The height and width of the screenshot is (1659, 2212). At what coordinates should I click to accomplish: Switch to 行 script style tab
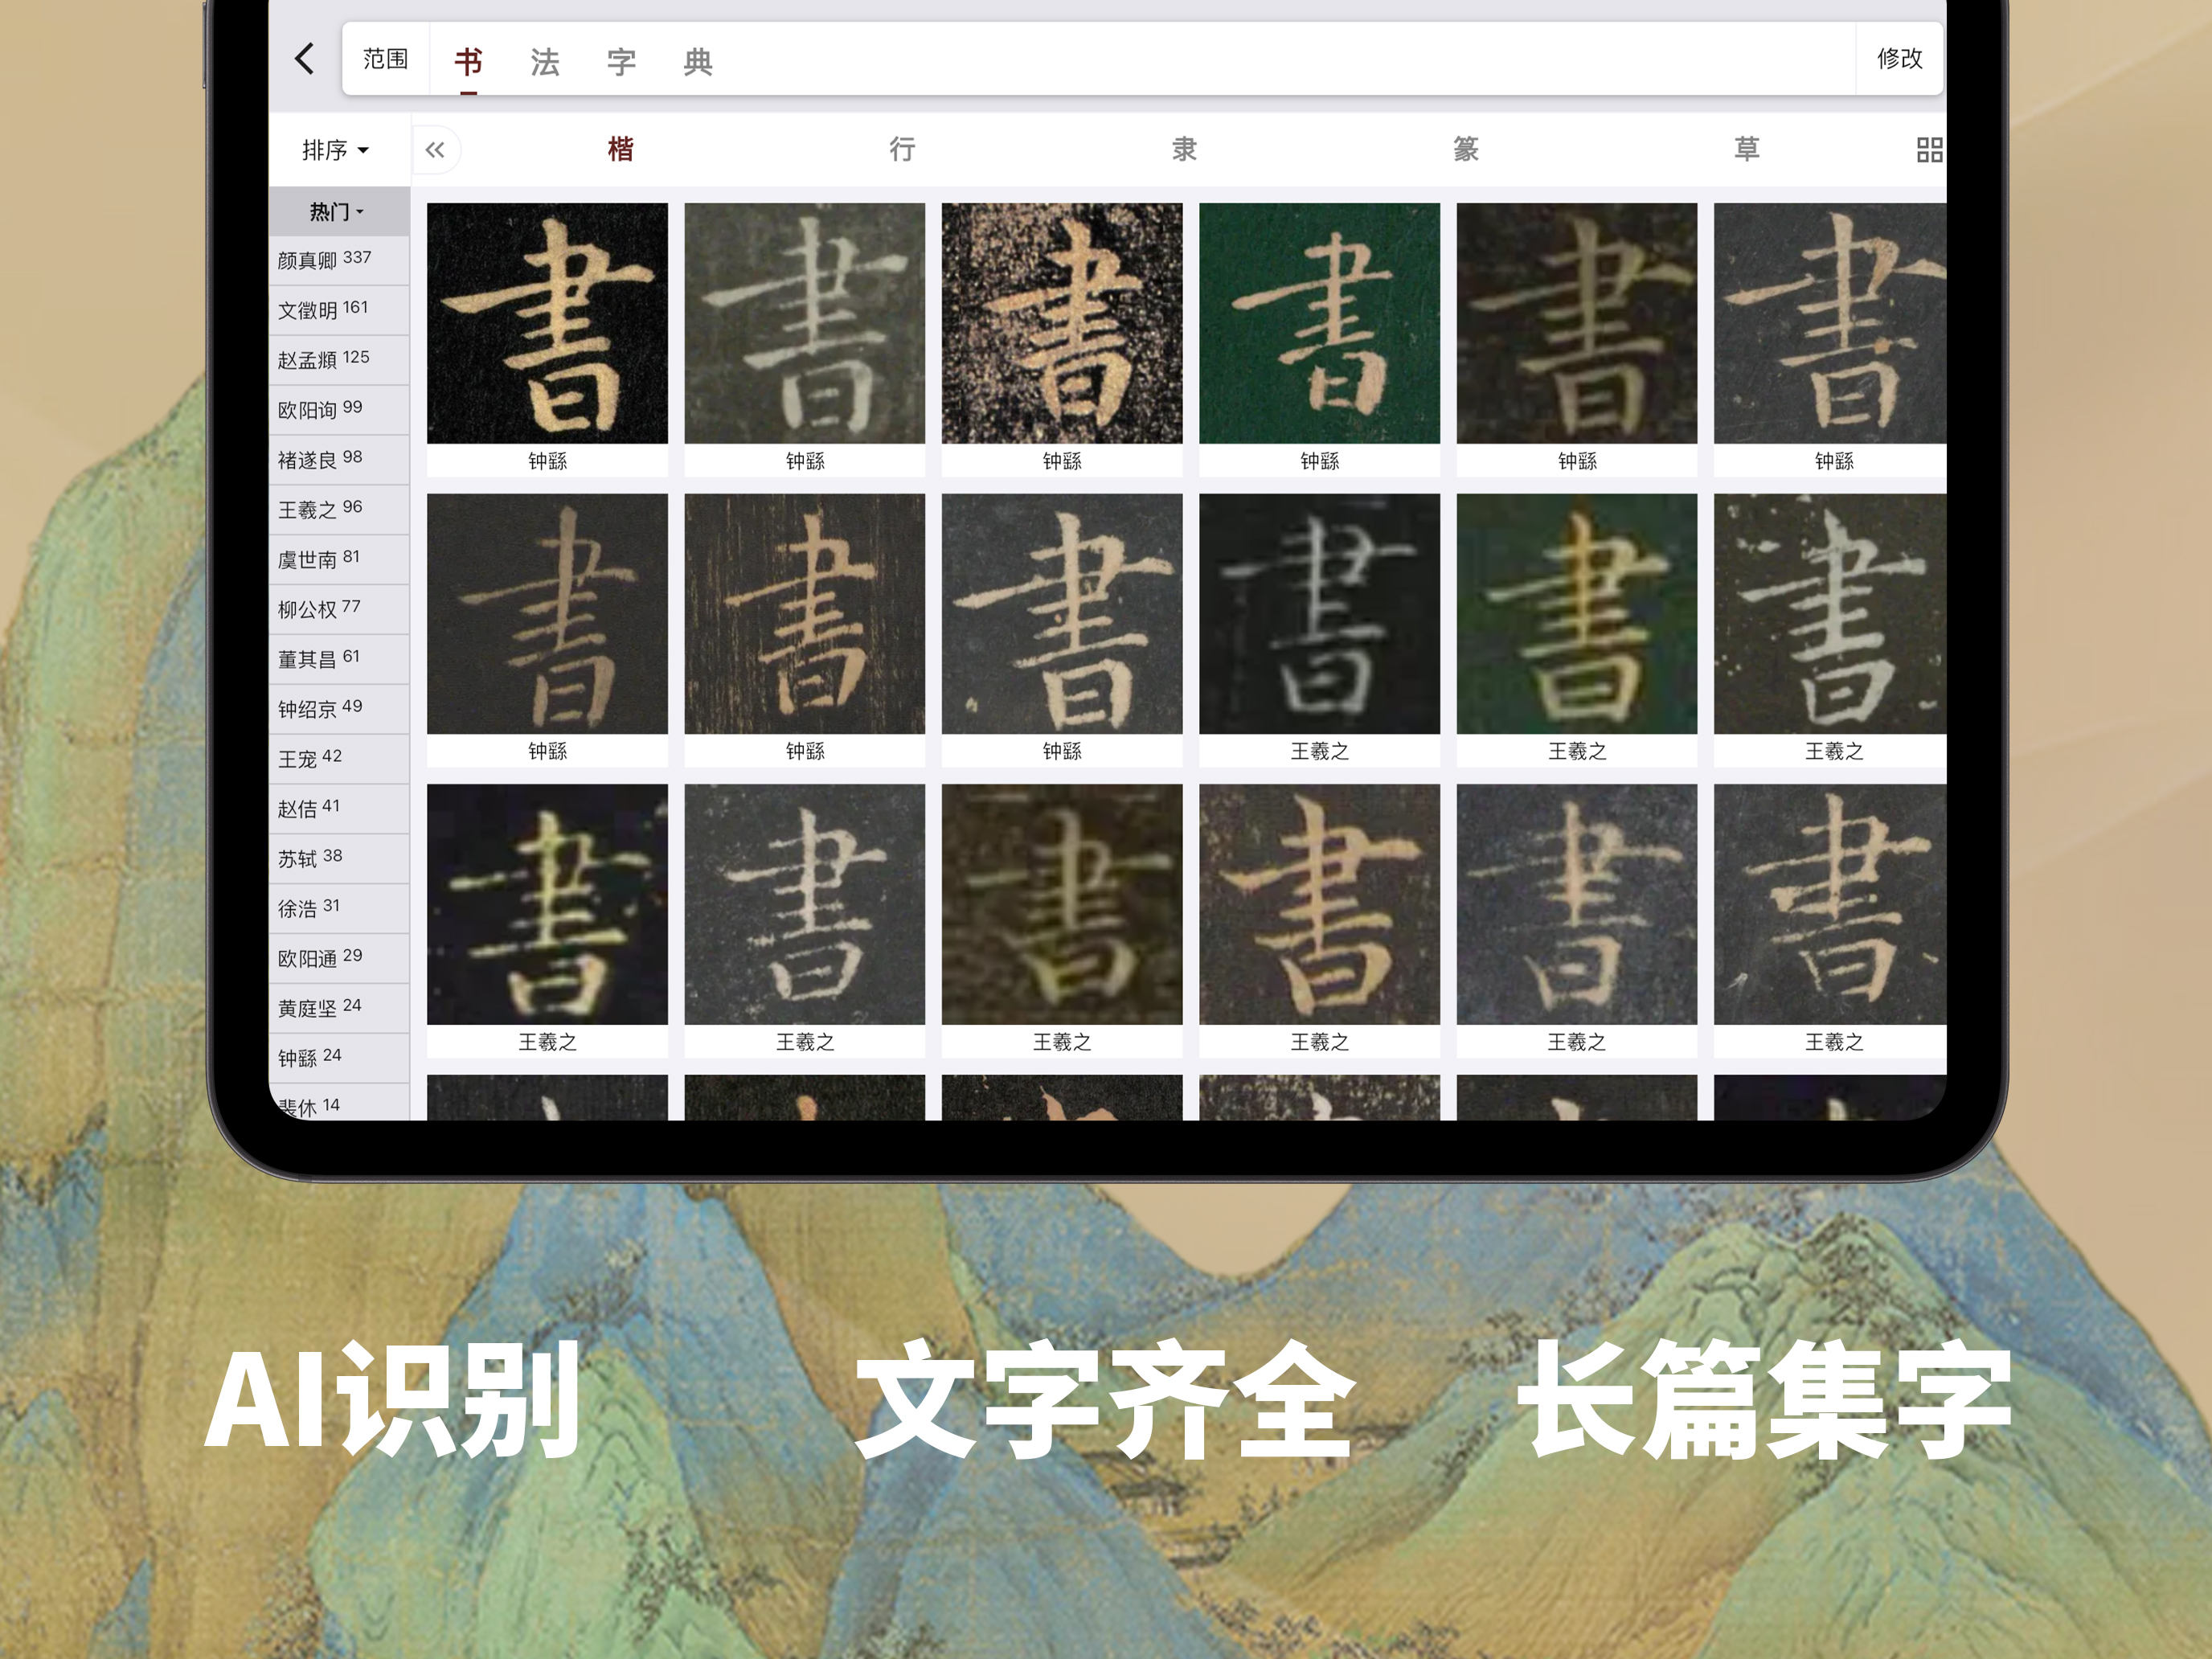click(x=903, y=150)
